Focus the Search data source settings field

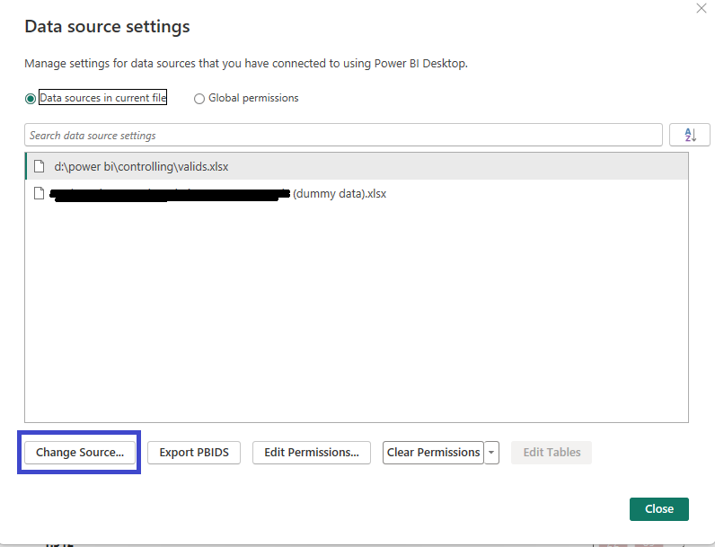[x=343, y=135]
